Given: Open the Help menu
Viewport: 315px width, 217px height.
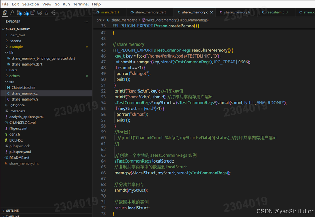Looking at the screenshot, I should coord(96,4).
